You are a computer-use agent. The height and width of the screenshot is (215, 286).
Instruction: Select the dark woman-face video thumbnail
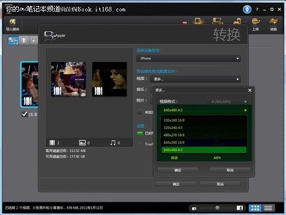coord(109,79)
